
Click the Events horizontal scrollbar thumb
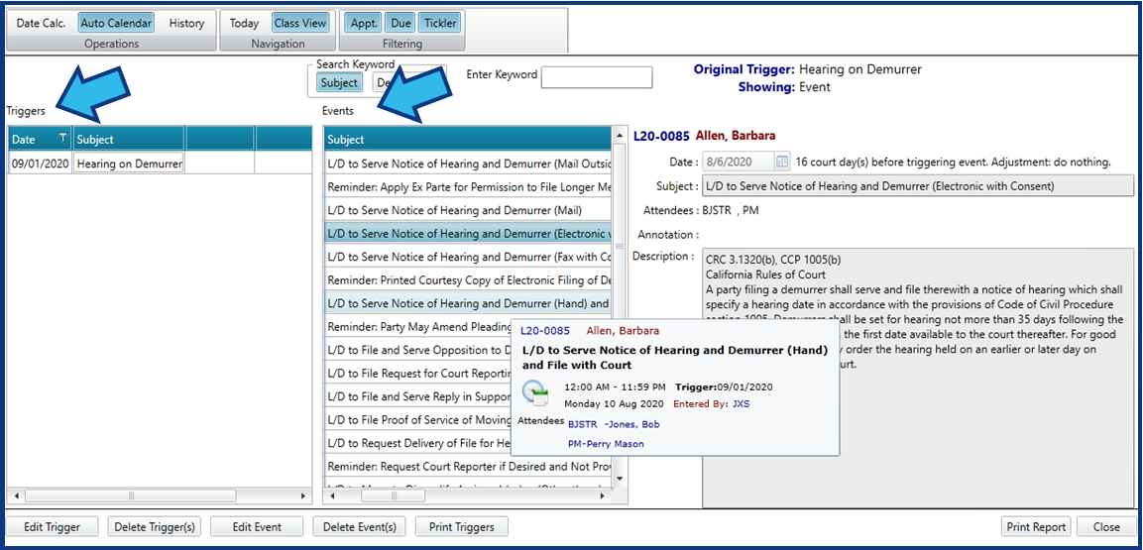[394, 496]
